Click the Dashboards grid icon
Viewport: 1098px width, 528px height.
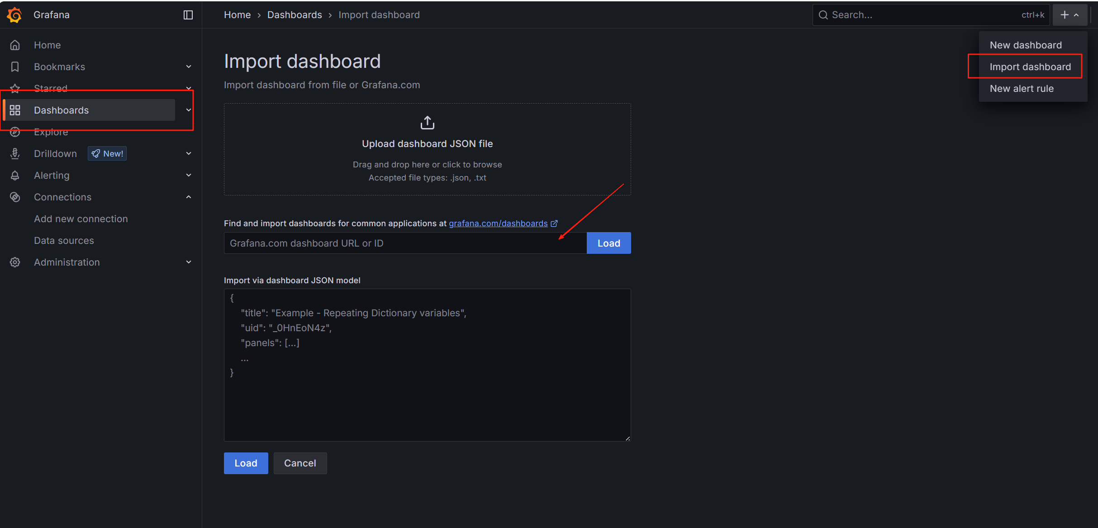pos(15,110)
